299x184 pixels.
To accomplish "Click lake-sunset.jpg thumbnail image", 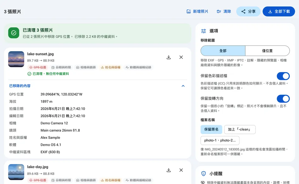I will coord(16,59).
